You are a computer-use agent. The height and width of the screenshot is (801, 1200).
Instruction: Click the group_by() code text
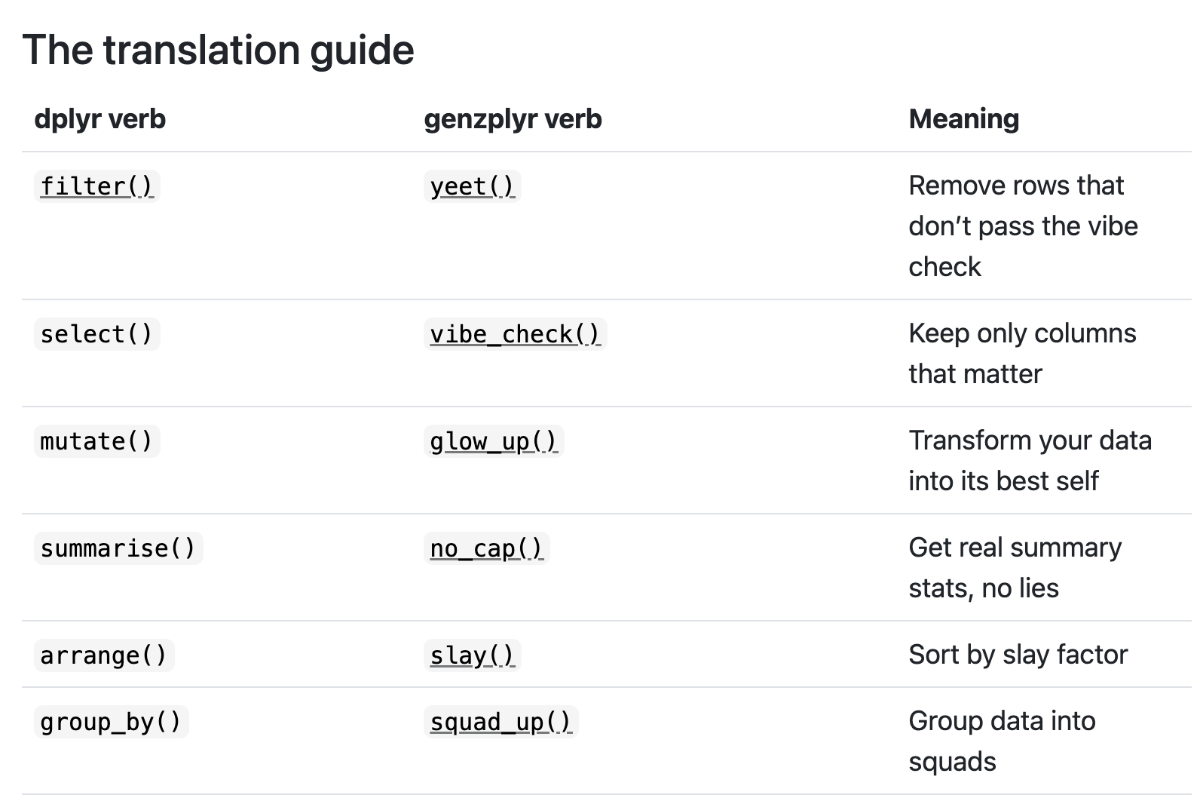click(x=111, y=722)
